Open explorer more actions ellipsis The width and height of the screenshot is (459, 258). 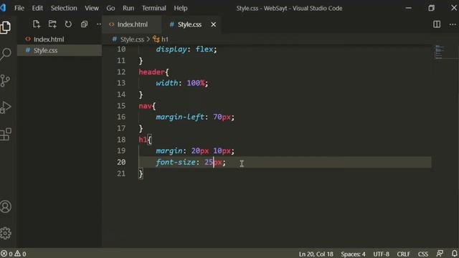click(x=99, y=24)
